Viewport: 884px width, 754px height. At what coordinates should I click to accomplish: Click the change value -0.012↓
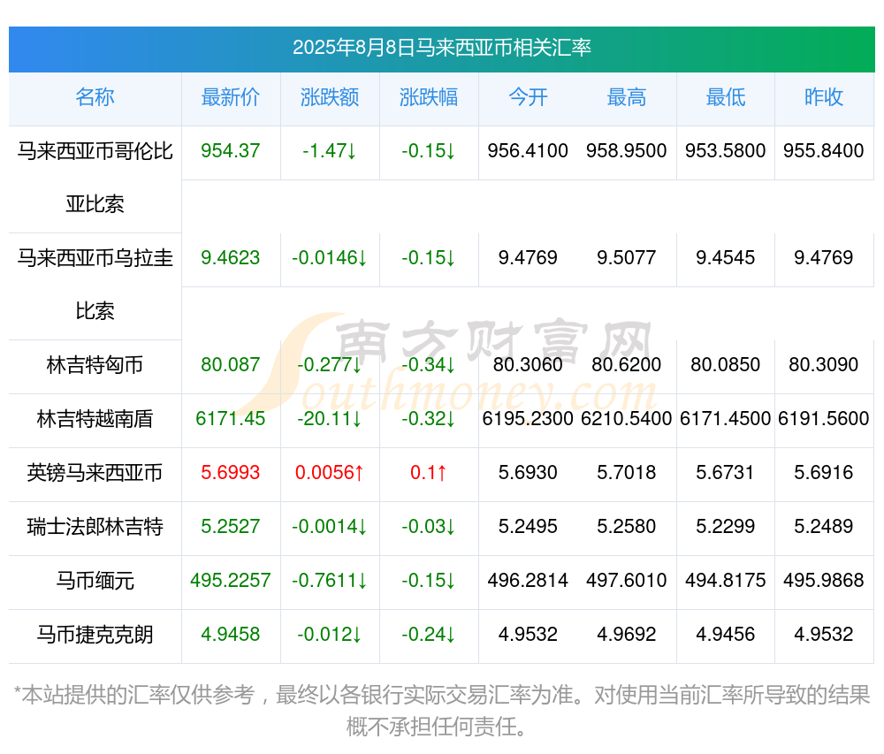pos(330,635)
